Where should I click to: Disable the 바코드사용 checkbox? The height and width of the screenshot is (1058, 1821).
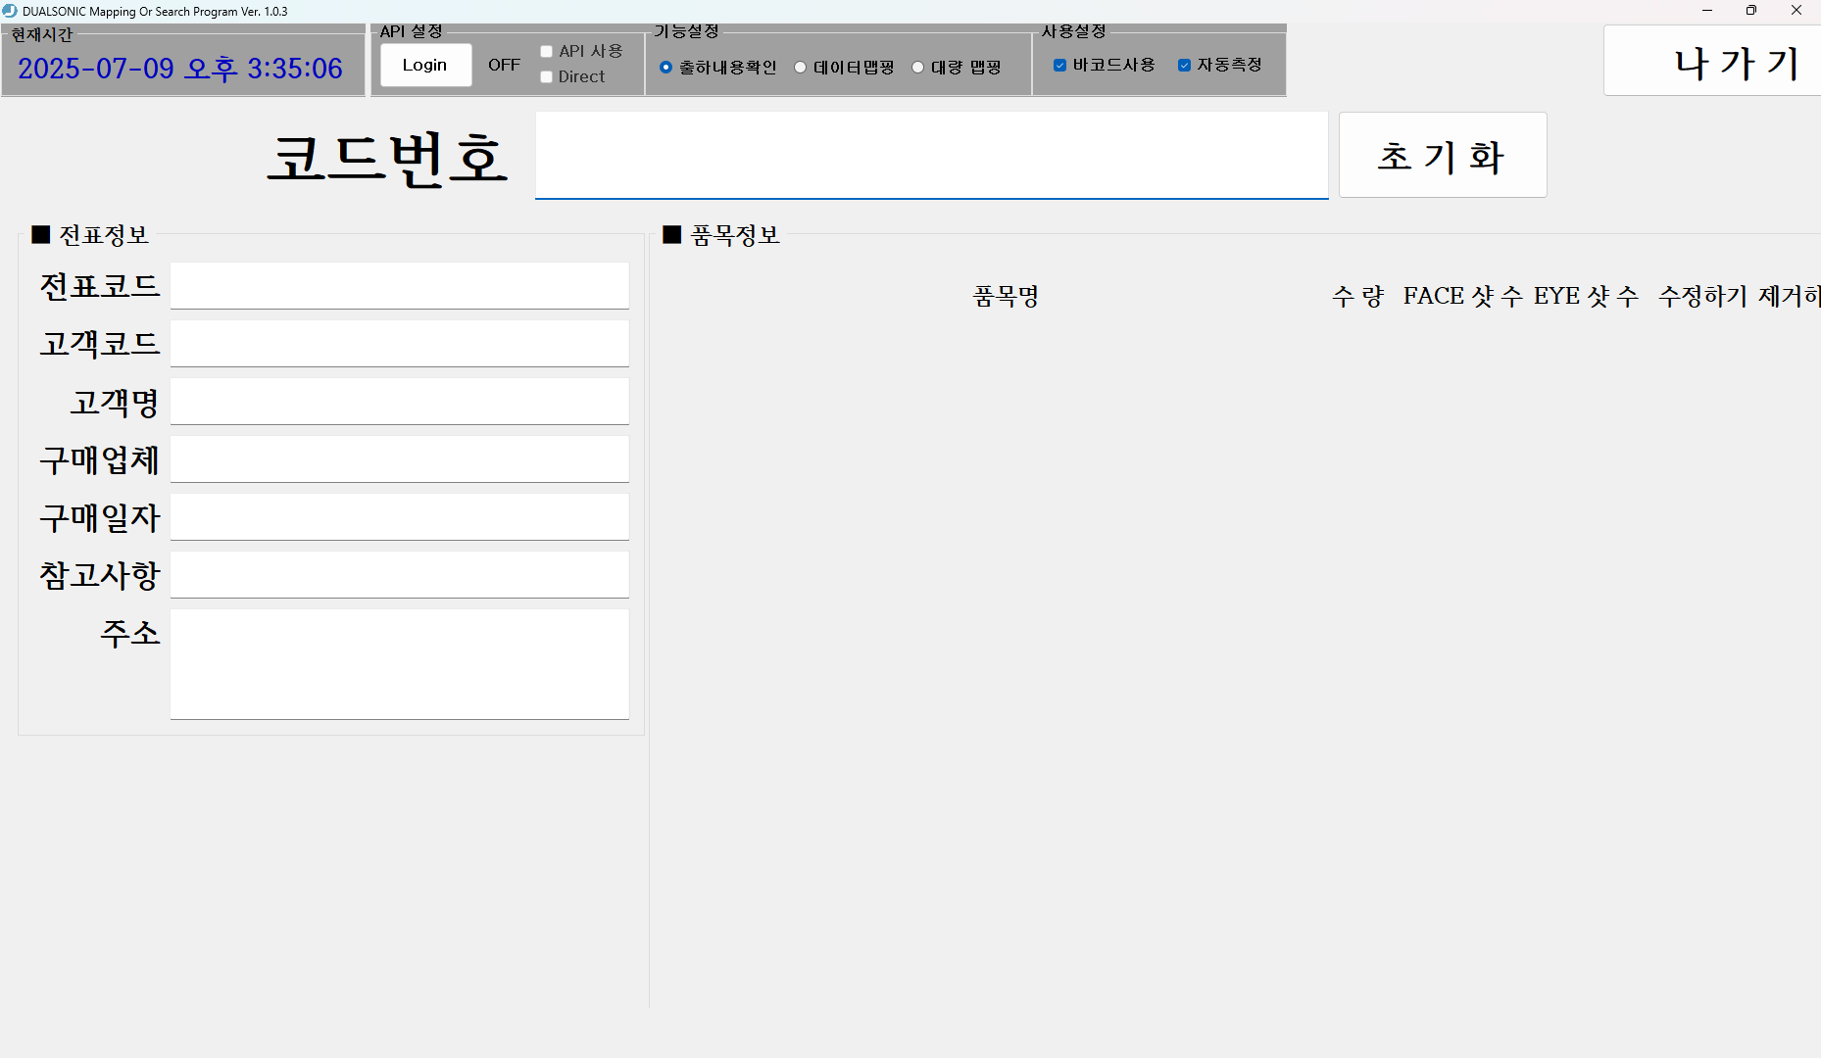(1059, 65)
